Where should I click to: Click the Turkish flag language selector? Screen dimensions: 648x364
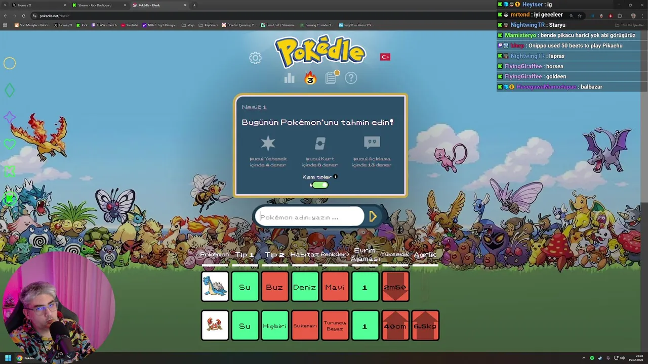[x=385, y=57]
